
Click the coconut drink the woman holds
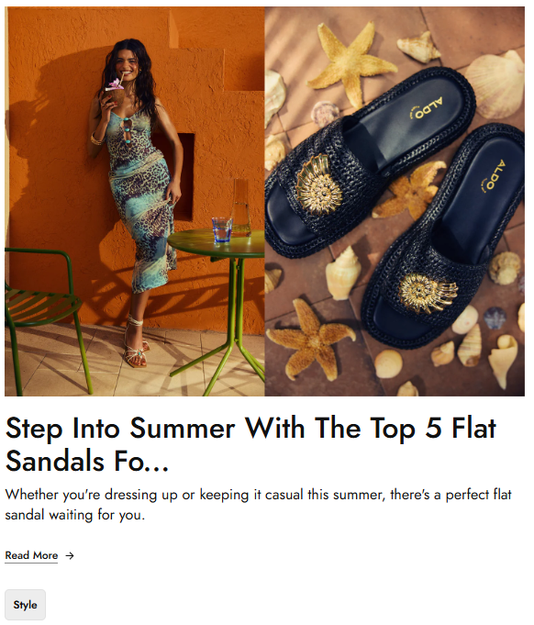[114, 95]
